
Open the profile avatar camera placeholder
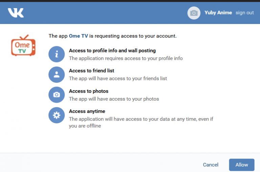click(194, 13)
